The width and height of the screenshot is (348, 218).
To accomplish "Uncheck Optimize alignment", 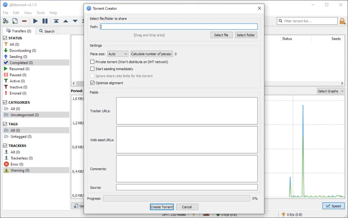I will point(92,83).
